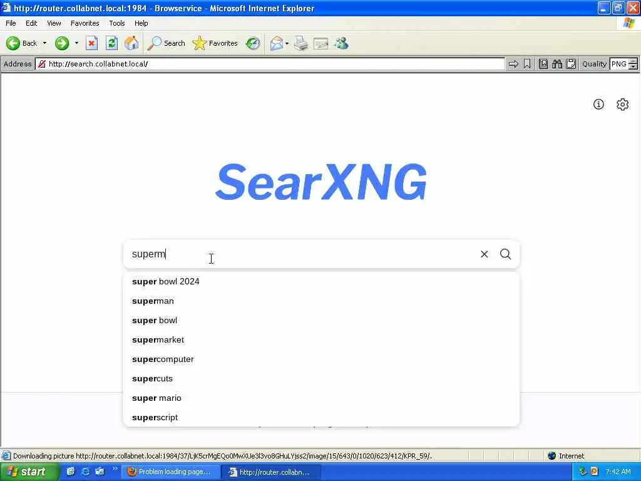This screenshot has width=641, height=481.
Task: Launch Internet Explorer from Quick Launch
Action: point(85,472)
